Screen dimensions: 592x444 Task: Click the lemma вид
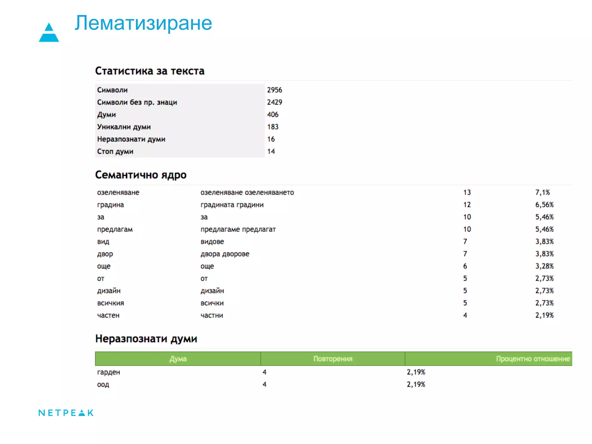[103, 242]
